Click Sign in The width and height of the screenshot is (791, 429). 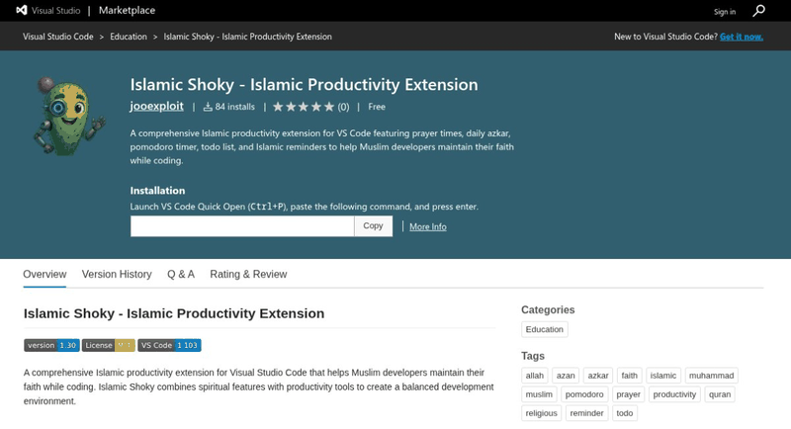click(725, 12)
